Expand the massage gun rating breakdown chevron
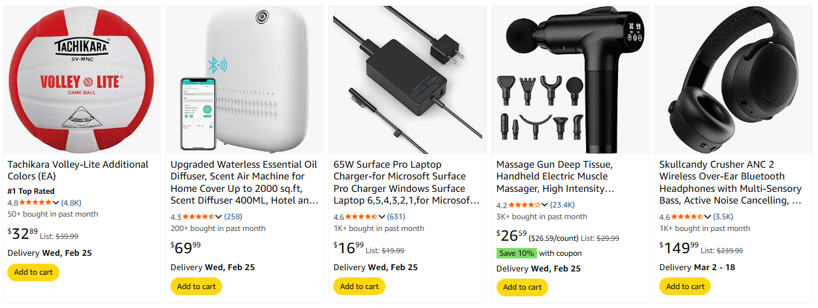The image size is (818, 308). click(546, 206)
